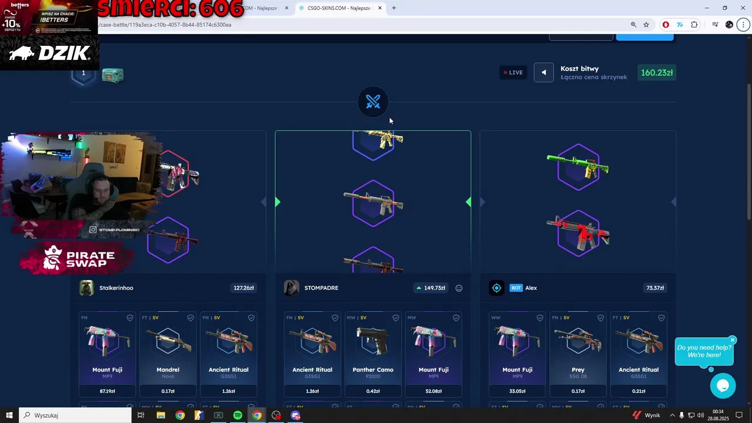Open File Explorer from the taskbar

click(161, 415)
